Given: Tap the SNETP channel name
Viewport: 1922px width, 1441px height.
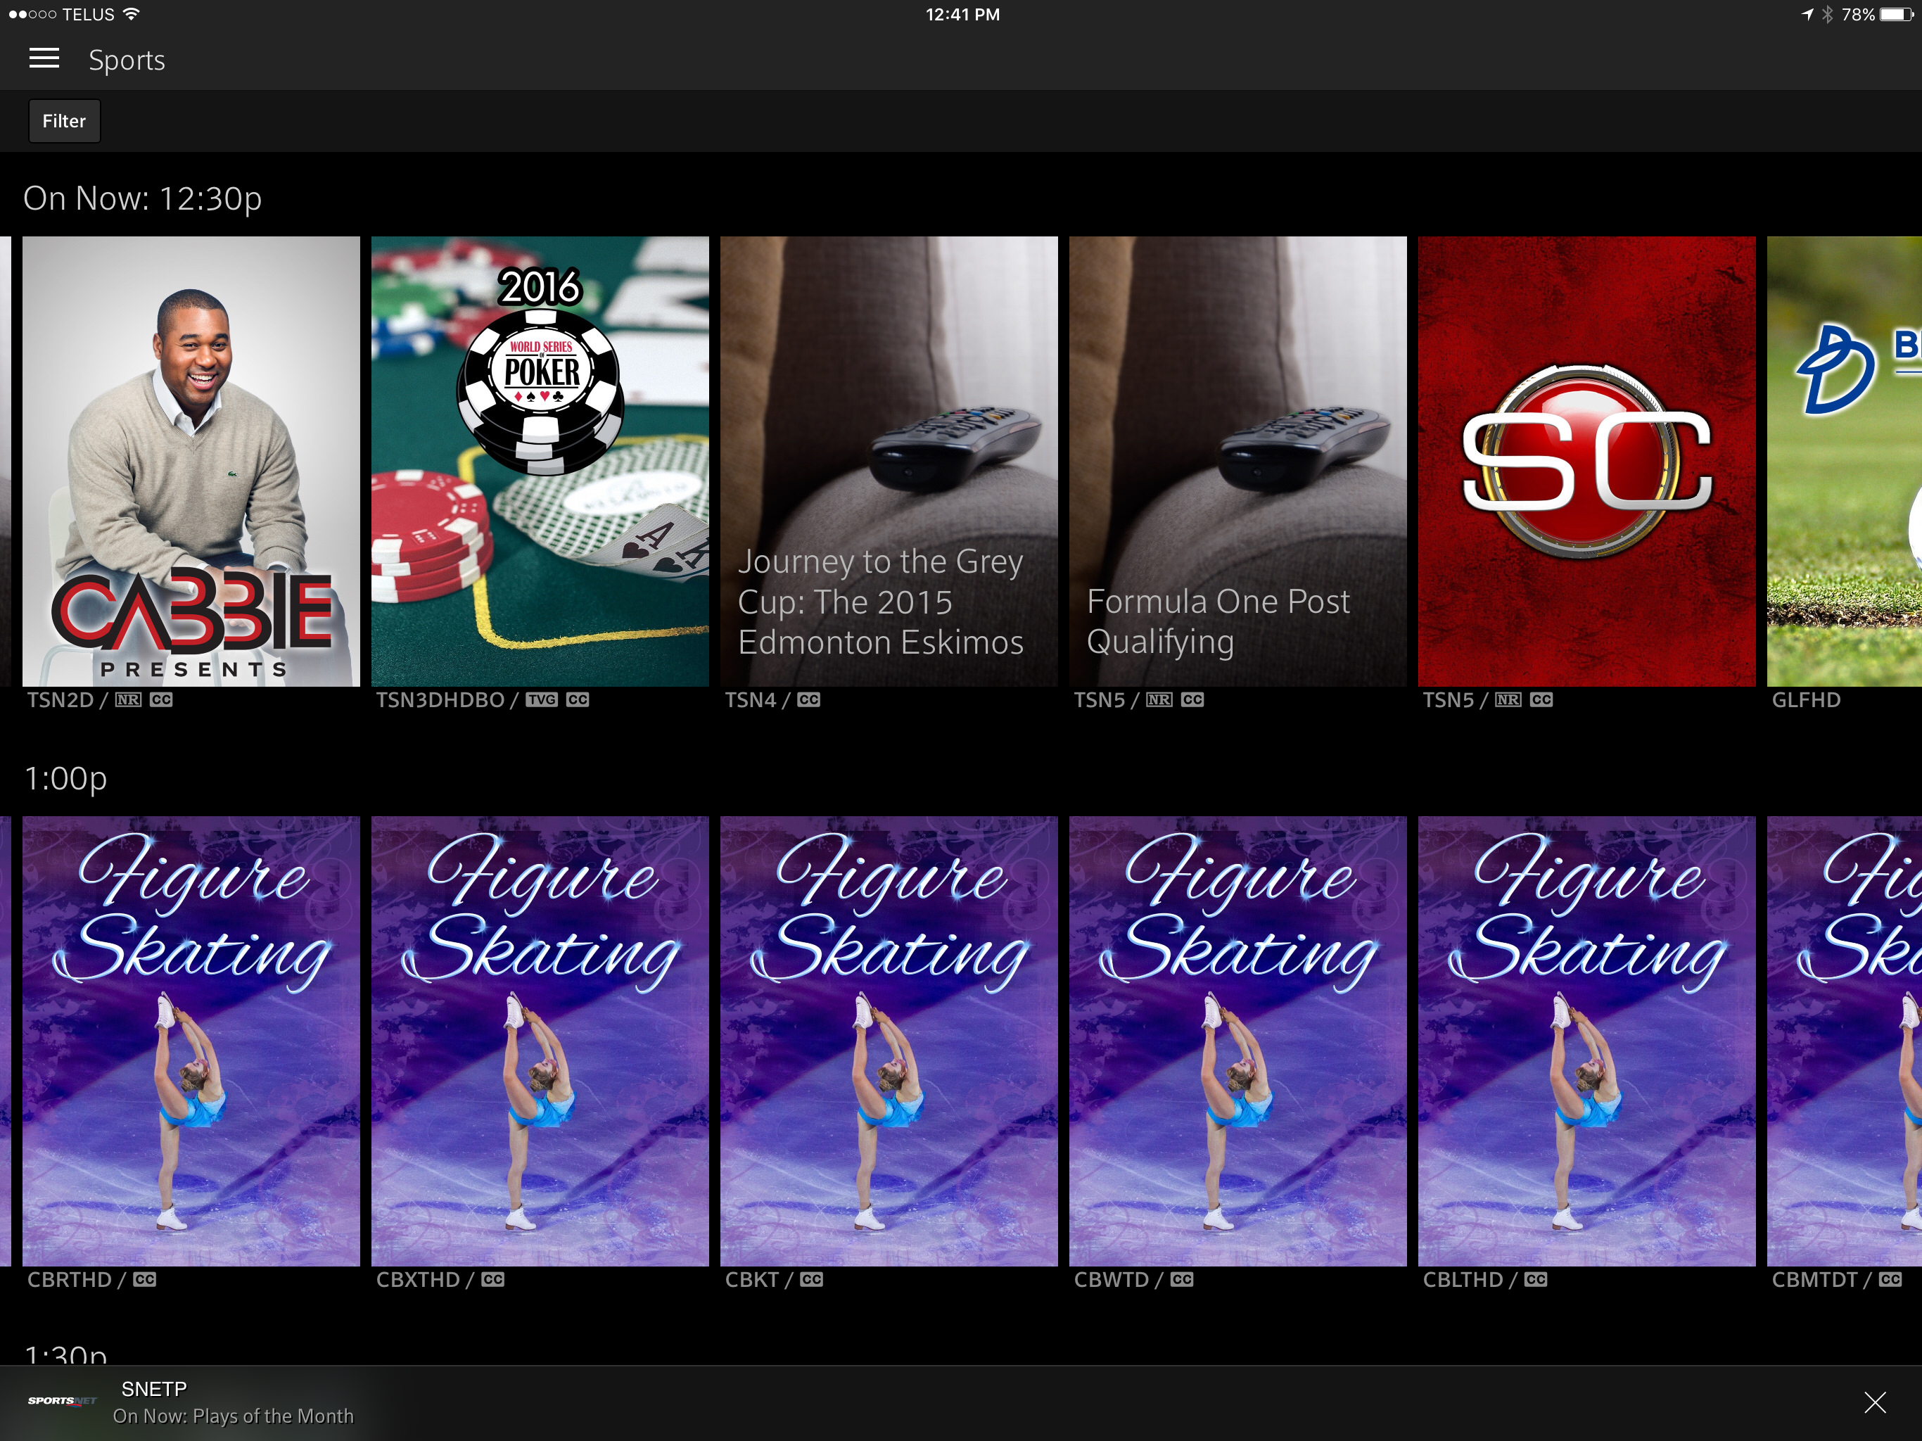Looking at the screenshot, I should 154,1389.
